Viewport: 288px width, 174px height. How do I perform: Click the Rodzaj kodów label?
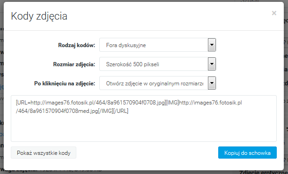pos(77,45)
